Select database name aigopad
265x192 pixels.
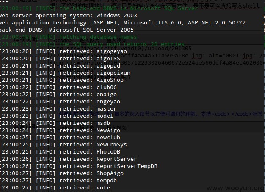tap(108, 66)
